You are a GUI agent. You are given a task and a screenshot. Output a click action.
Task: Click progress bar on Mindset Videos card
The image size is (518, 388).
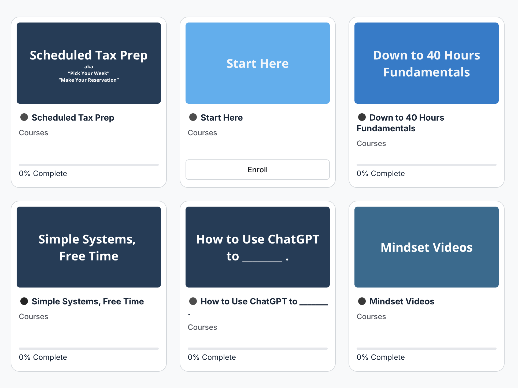tap(427, 349)
